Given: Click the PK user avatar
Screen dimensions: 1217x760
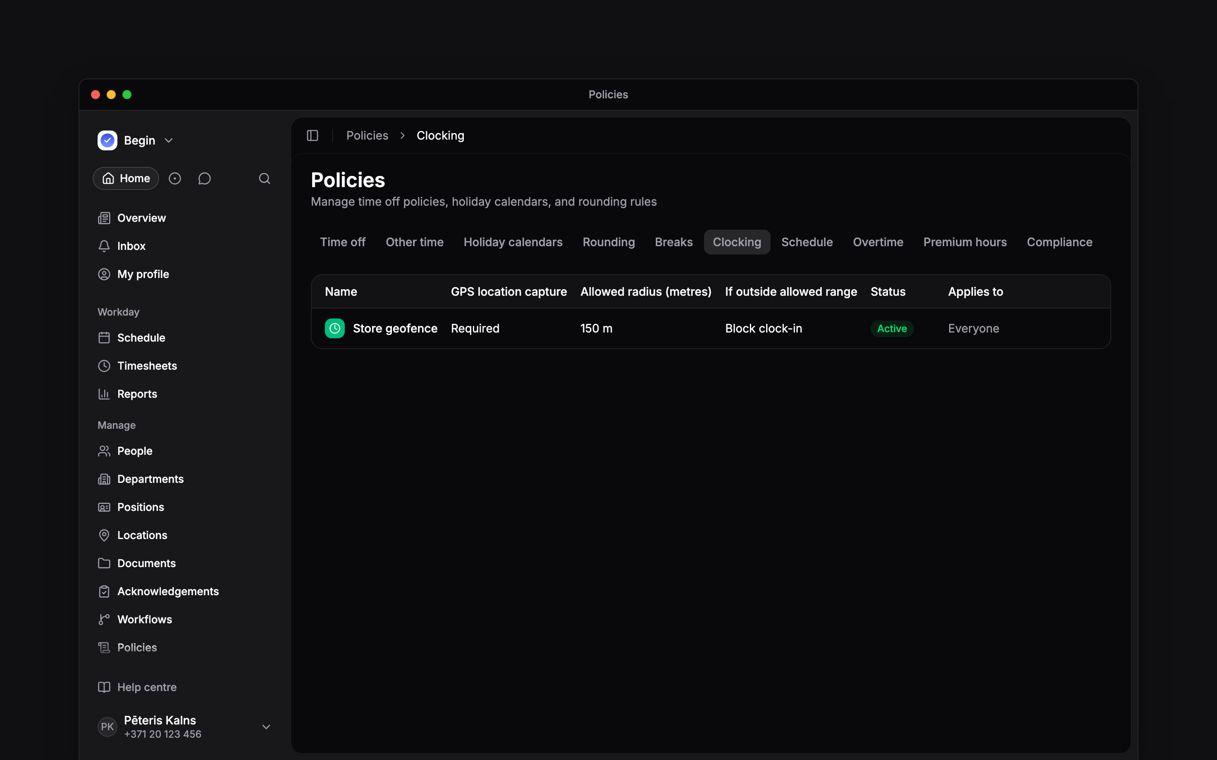Looking at the screenshot, I should [x=107, y=727].
